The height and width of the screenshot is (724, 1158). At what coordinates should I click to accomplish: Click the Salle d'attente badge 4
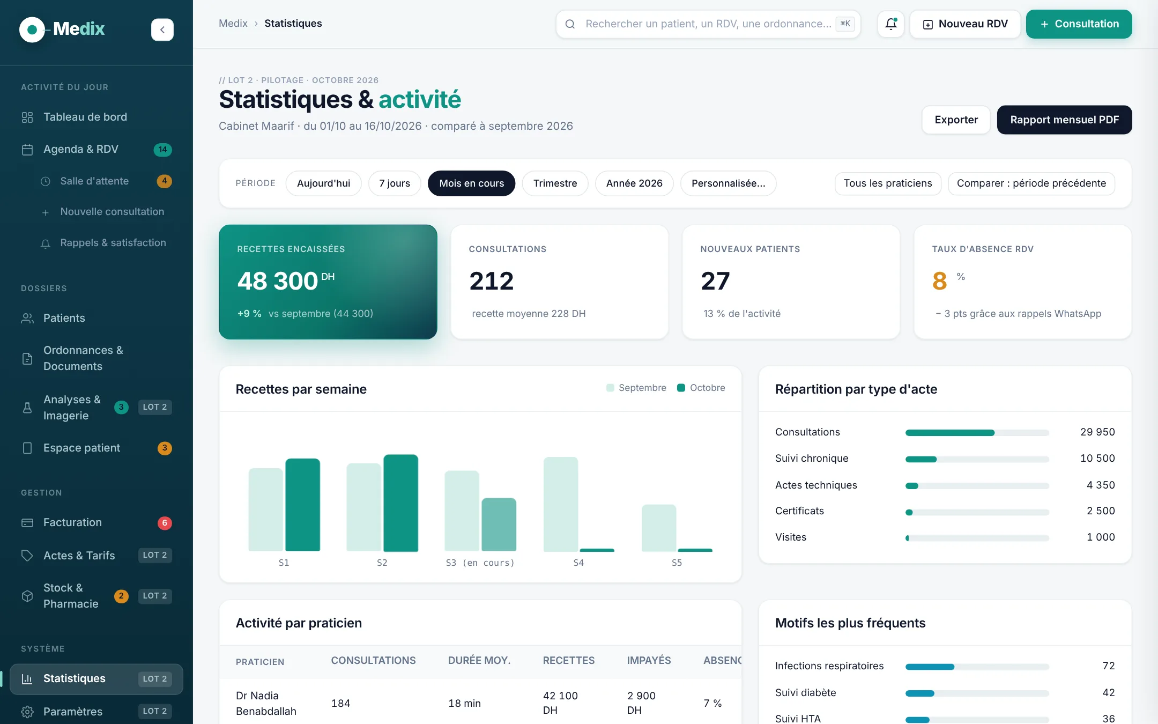tap(165, 181)
